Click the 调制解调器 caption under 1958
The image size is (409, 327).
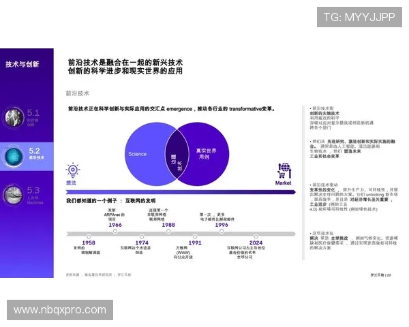coord(91,253)
